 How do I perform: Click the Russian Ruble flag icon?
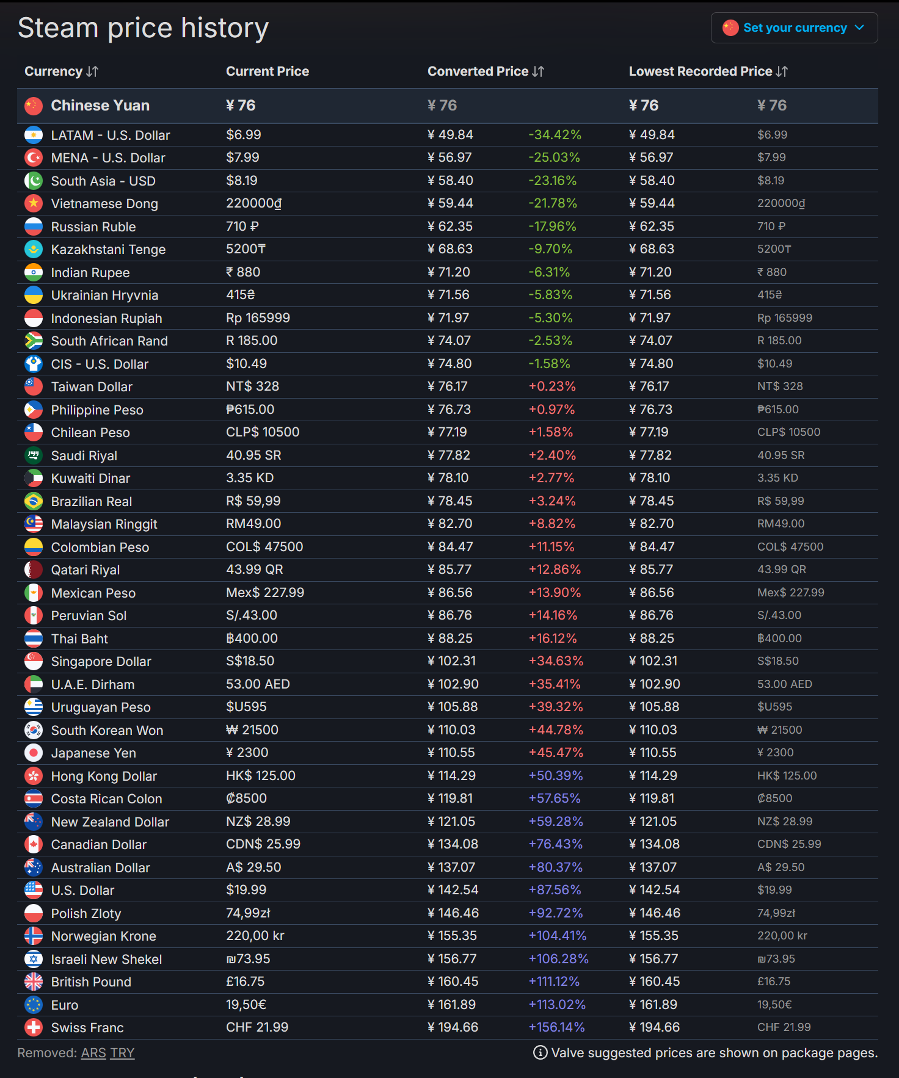coord(34,226)
